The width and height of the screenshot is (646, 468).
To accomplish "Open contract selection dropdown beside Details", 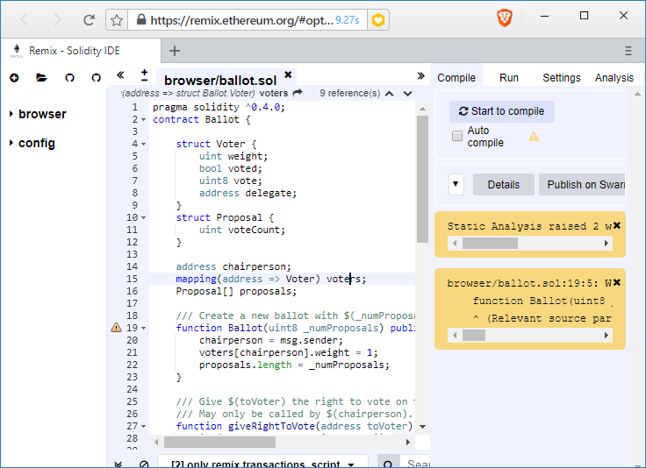I will (456, 184).
